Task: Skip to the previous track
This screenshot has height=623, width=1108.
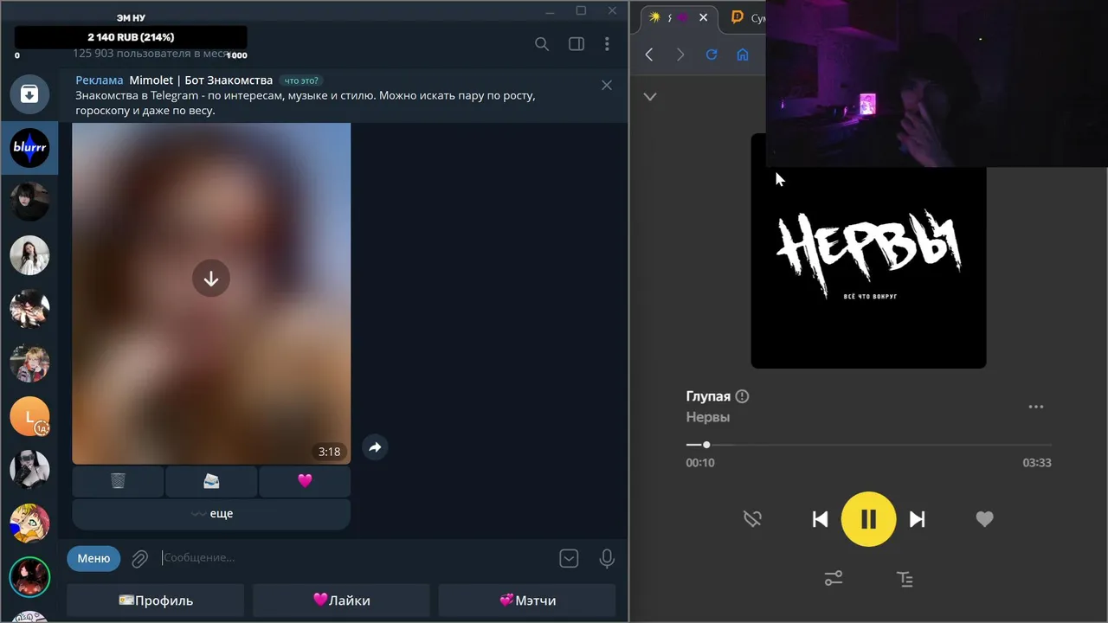Action: point(820,519)
